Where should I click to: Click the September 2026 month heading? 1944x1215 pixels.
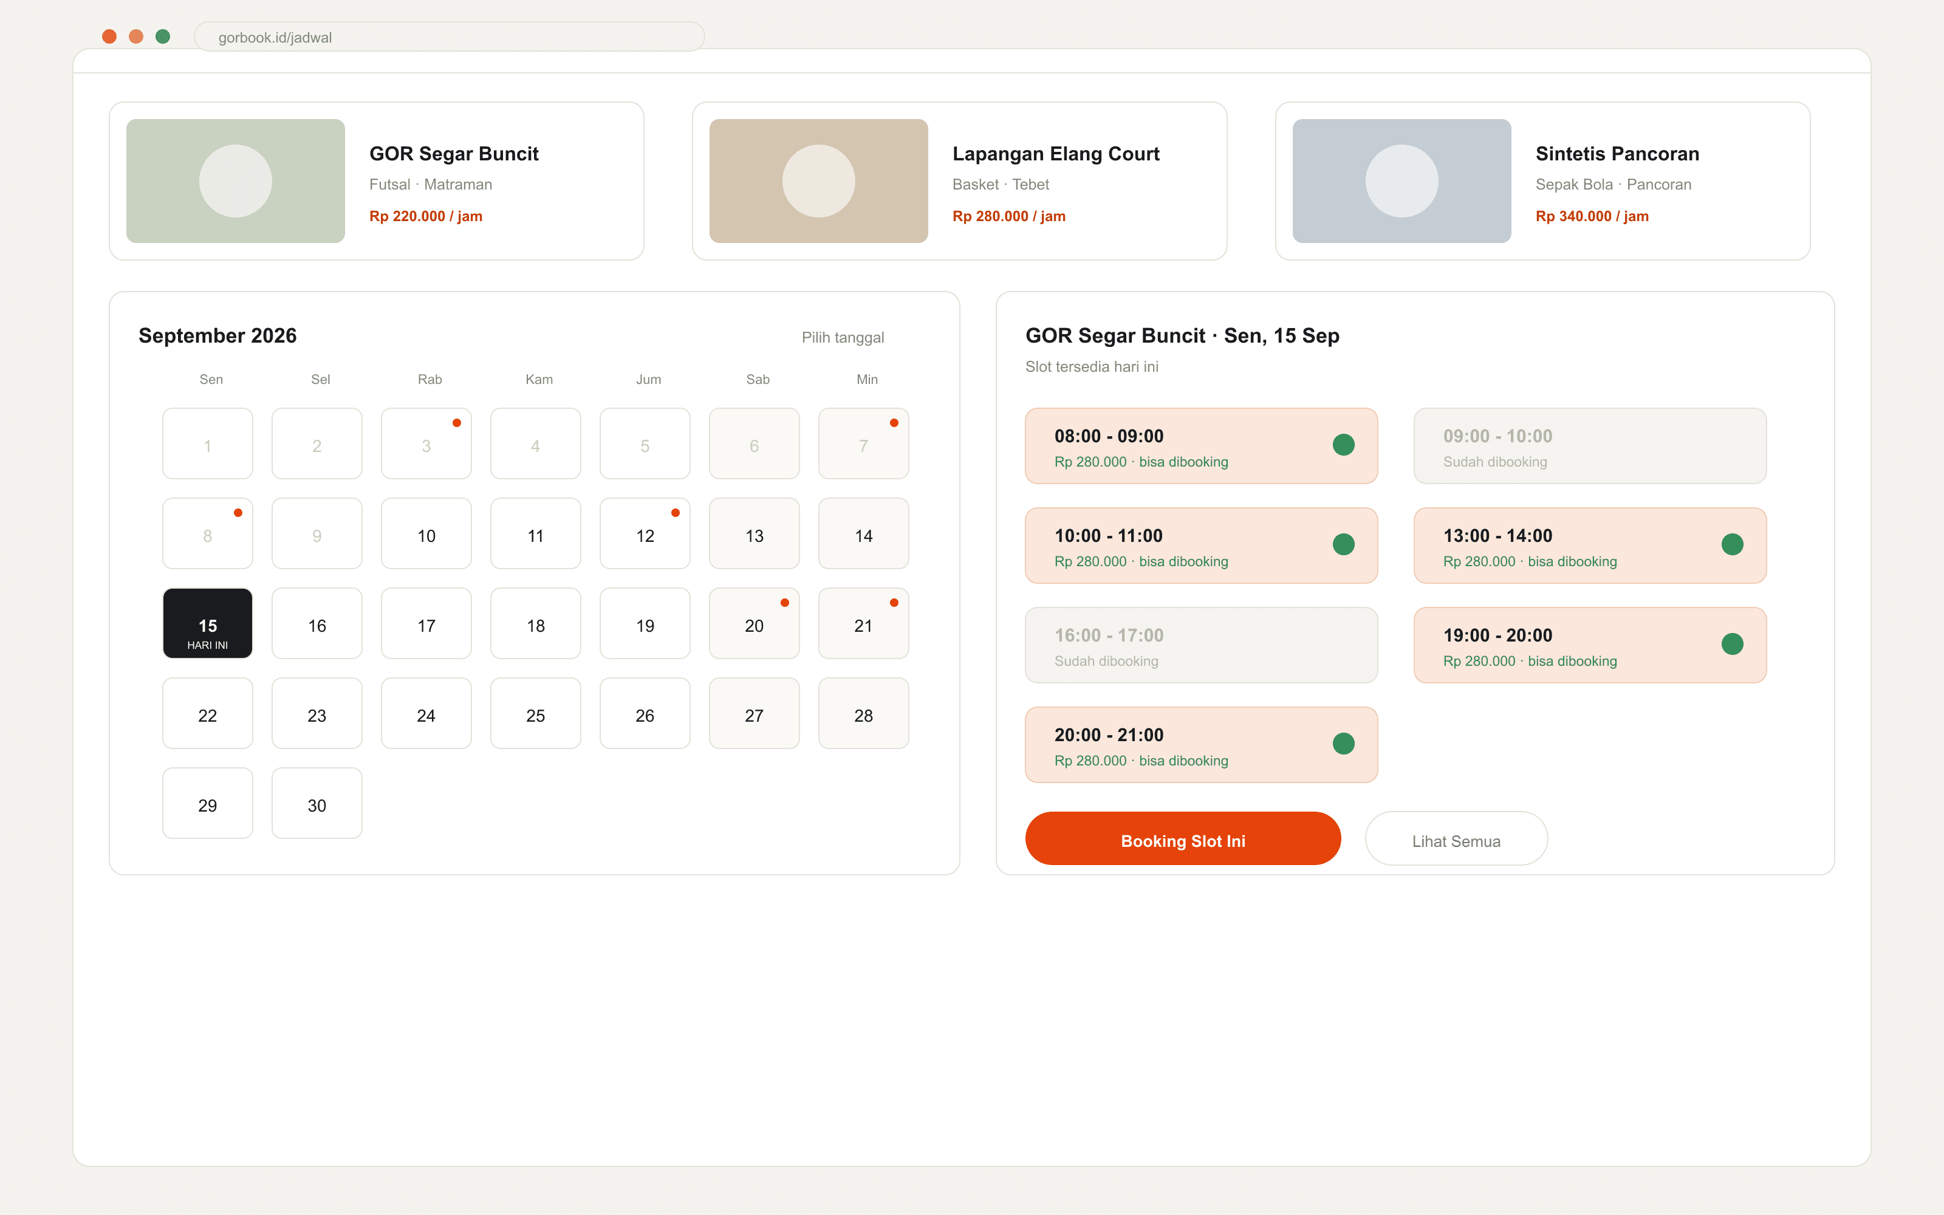pos(217,336)
